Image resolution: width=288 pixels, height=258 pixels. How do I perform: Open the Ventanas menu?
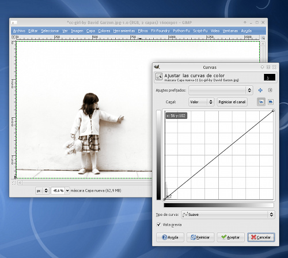(230, 31)
